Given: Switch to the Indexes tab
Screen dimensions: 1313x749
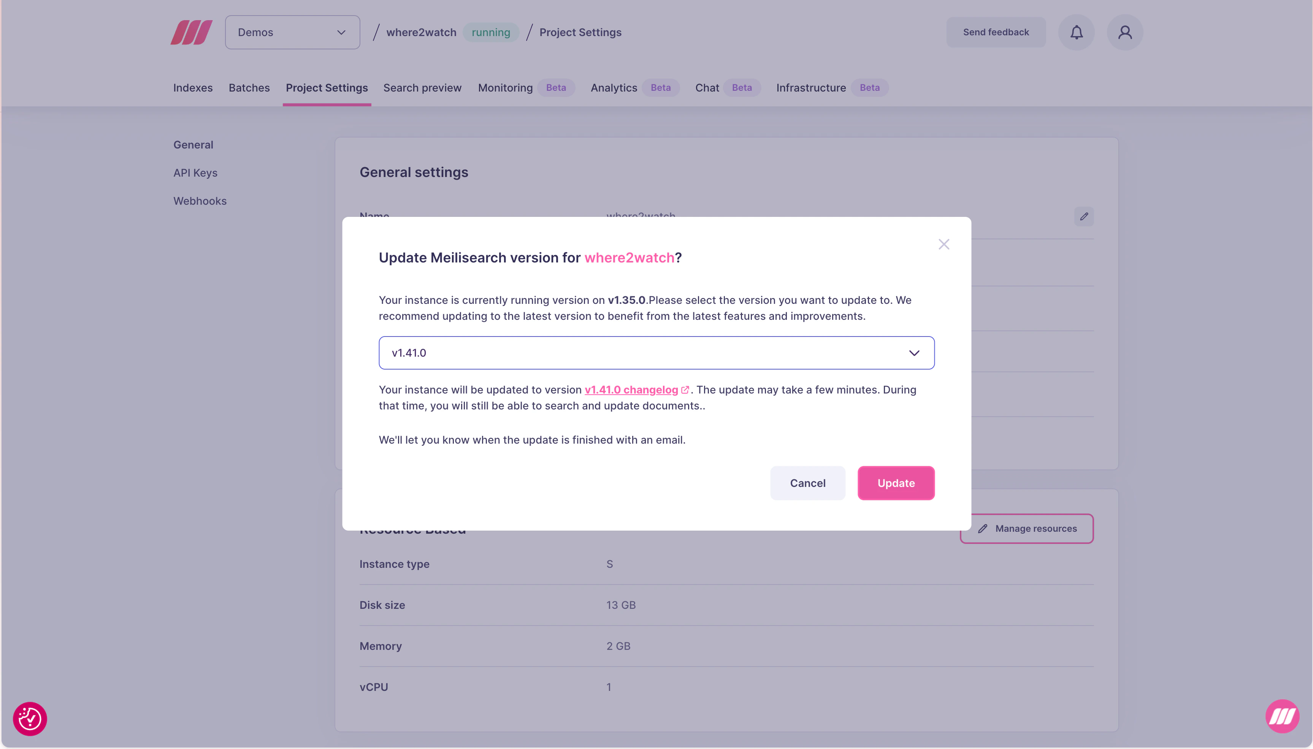Looking at the screenshot, I should coord(193,87).
